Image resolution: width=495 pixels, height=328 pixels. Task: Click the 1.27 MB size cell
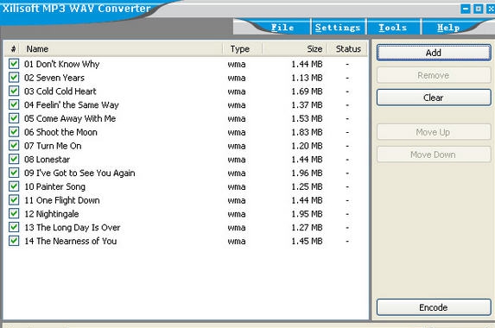[307, 227]
